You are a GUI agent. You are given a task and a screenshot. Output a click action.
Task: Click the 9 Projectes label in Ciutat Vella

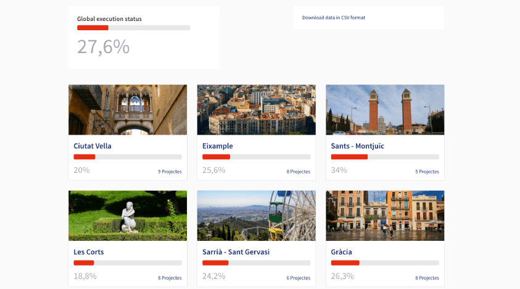[x=170, y=172]
